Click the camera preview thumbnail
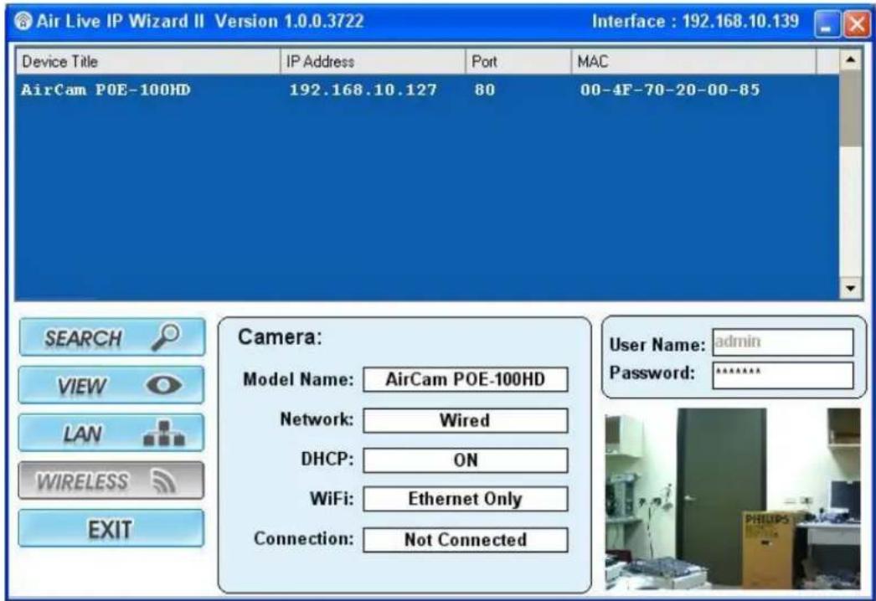 pos(733,499)
